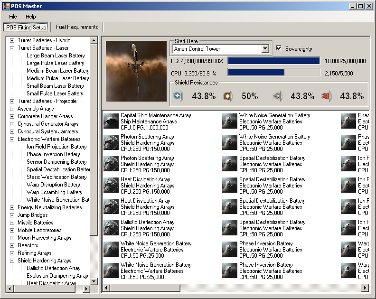
Task: Expand Turret Batteries - Projectile node
Action: (12, 102)
